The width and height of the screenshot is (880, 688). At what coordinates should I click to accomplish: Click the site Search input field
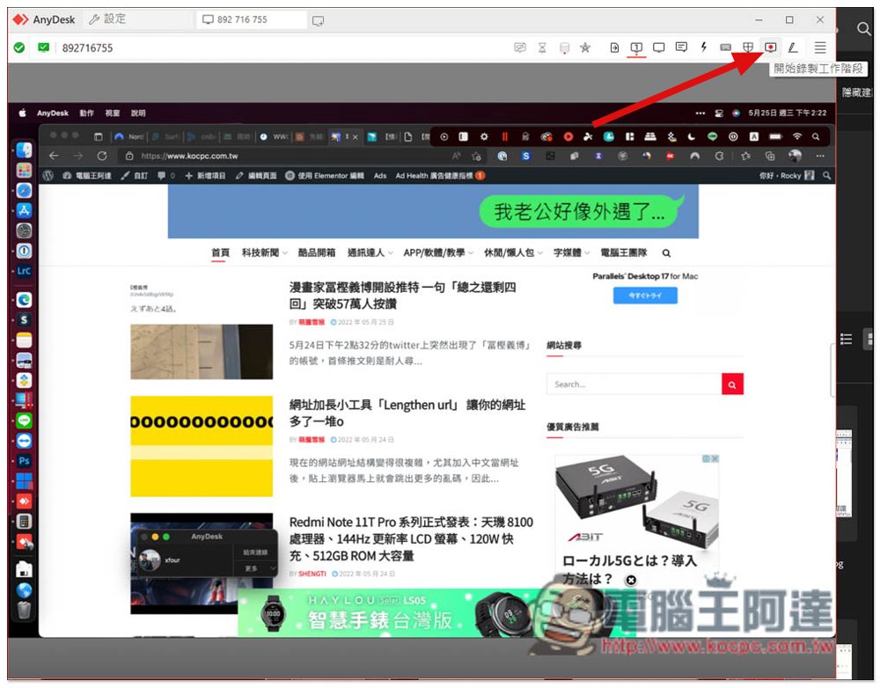point(634,384)
